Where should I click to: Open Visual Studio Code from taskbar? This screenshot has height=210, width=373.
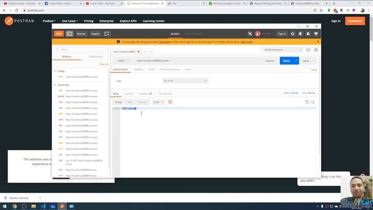coord(43,206)
